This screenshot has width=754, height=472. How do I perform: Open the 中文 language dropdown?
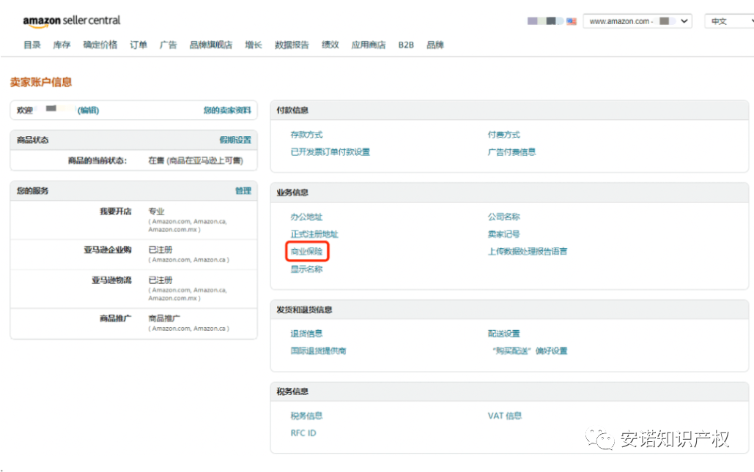click(x=728, y=21)
